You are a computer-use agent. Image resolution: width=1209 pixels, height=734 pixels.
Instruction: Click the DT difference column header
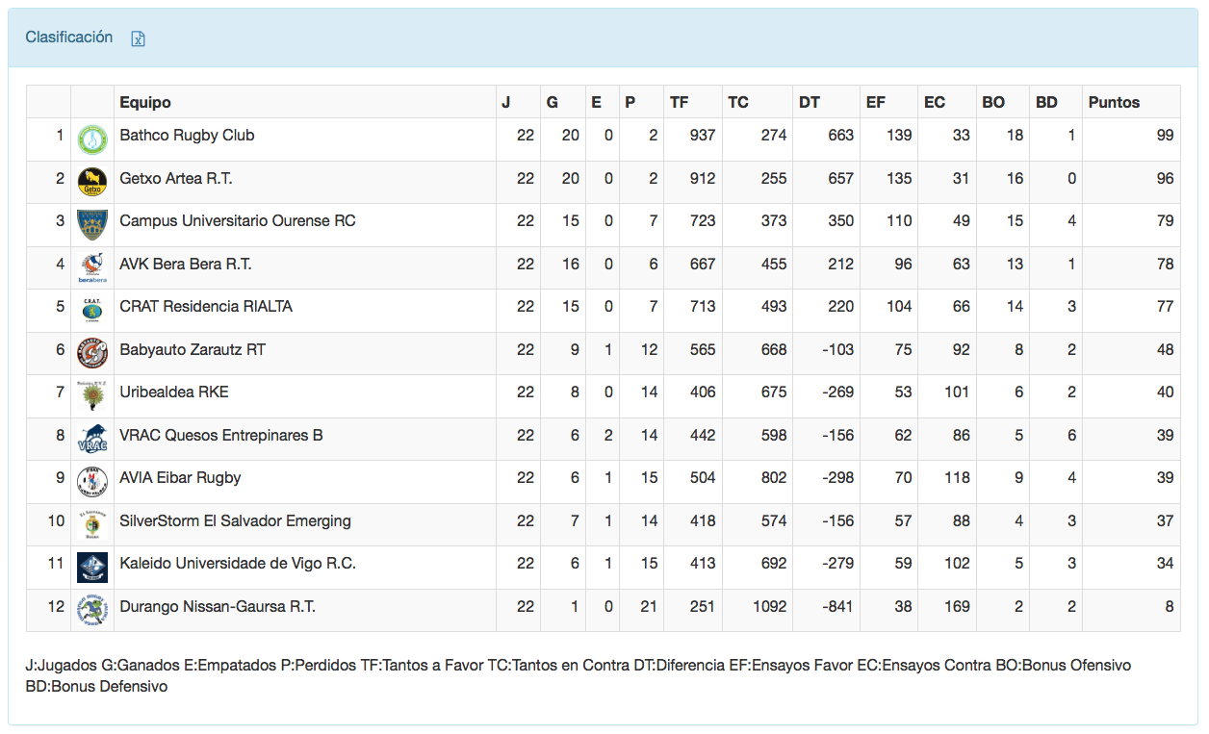[809, 102]
